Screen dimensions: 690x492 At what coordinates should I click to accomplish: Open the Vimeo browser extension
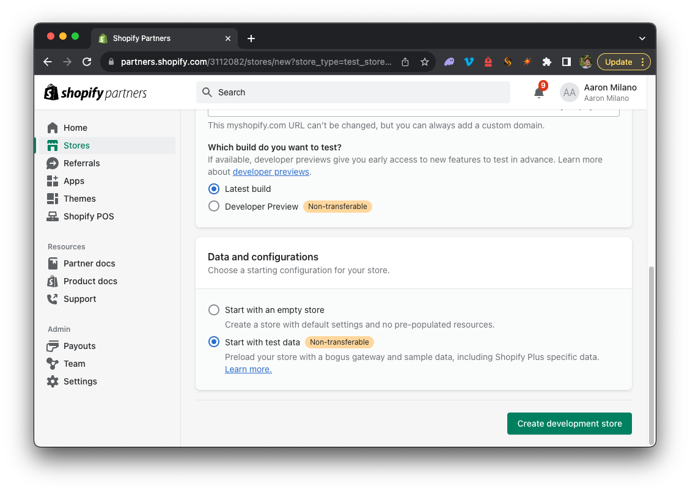coord(469,62)
